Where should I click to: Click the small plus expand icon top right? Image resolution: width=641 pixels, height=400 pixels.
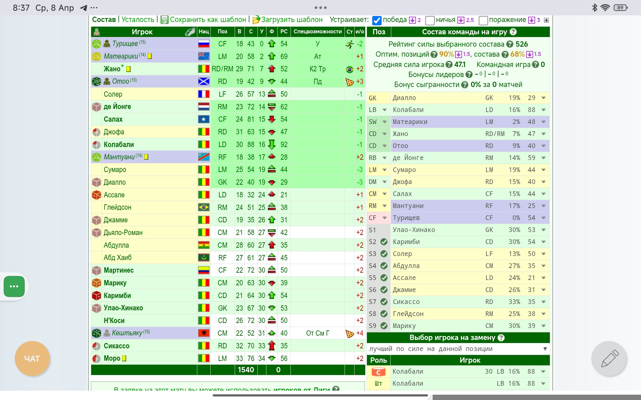click(x=546, y=20)
